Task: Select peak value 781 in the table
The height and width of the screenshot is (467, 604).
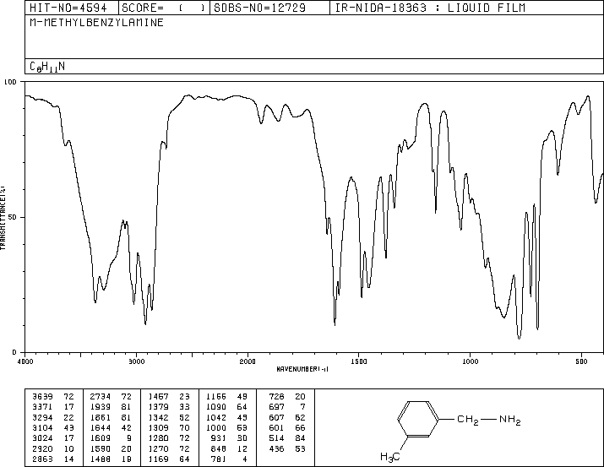Action: (219, 459)
